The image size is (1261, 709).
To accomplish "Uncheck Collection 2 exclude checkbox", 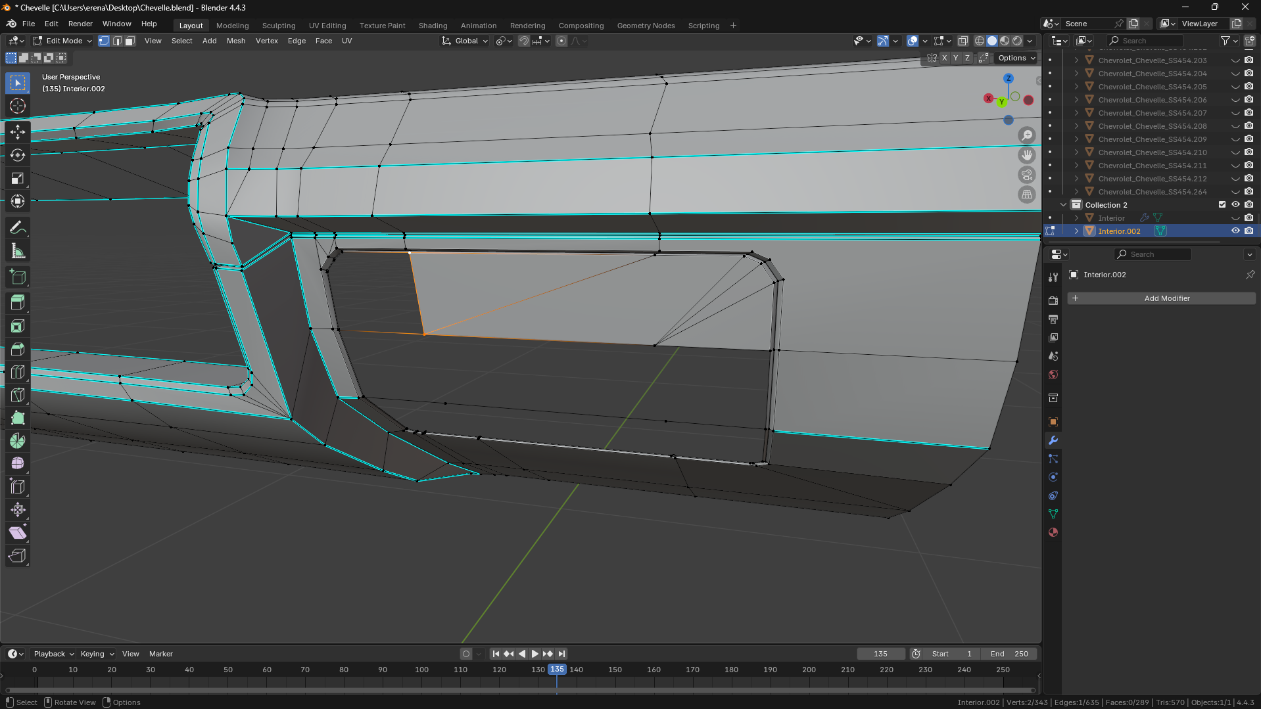I will 1222,205.
